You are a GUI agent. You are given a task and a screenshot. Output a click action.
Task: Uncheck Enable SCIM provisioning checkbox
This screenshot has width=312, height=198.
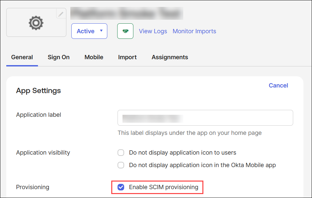click(121, 187)
